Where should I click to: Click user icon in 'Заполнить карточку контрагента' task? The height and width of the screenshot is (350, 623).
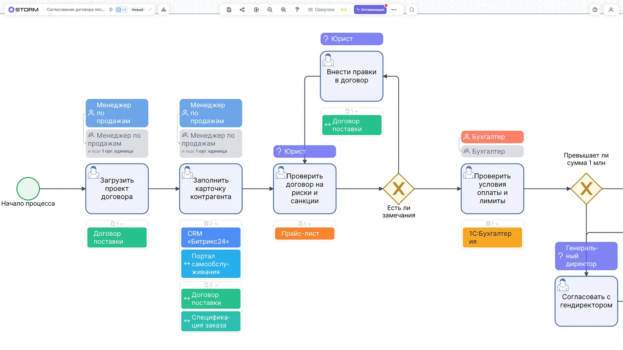187,172
